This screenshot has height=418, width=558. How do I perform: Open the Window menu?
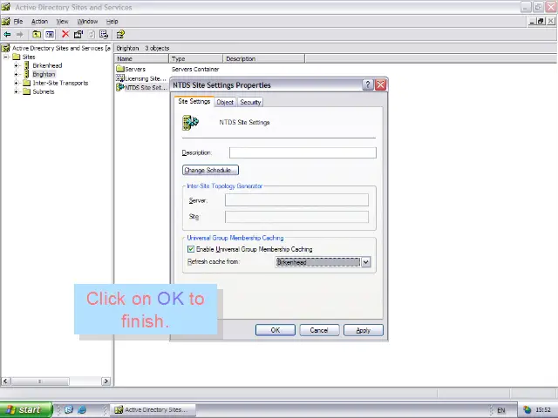pyautogui.click(x=87, y=21)
